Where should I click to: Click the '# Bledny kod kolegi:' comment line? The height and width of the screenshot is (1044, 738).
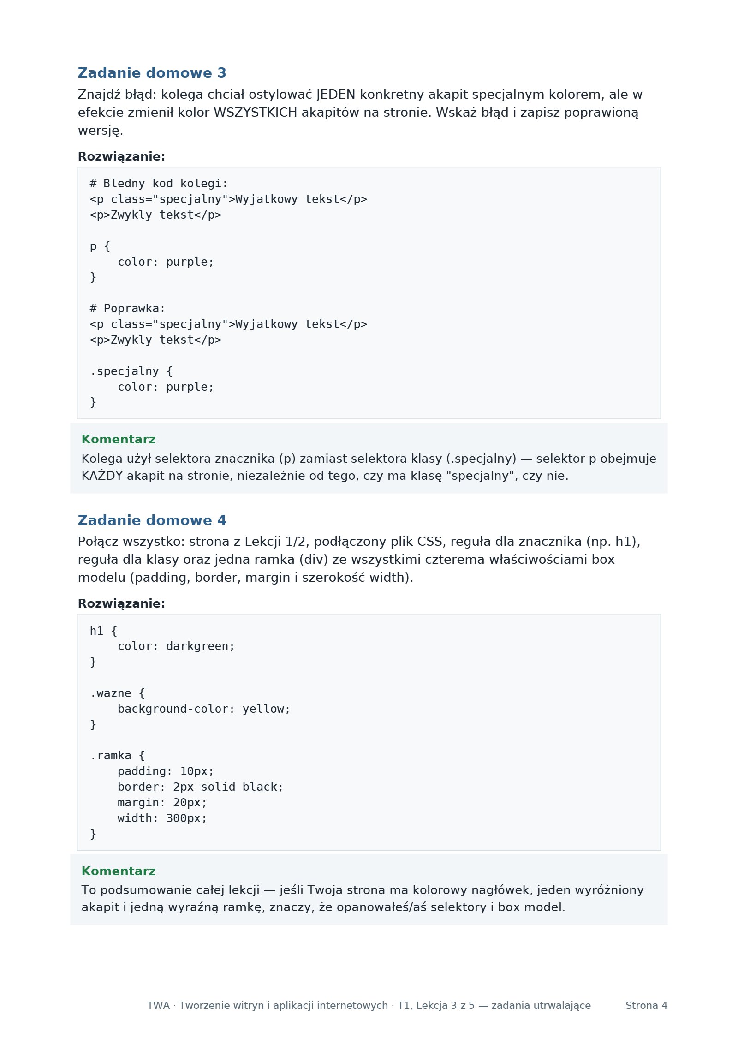pos(159,184)
